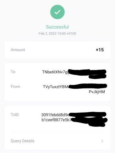Tap the Amount label
Viewport: 115px width, 153px height.
click(x=18, y=50)
